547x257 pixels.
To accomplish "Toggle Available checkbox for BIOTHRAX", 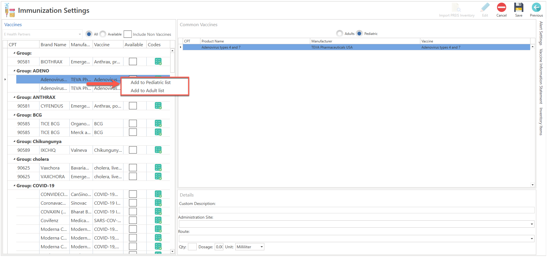I will [x=133, y=62].
